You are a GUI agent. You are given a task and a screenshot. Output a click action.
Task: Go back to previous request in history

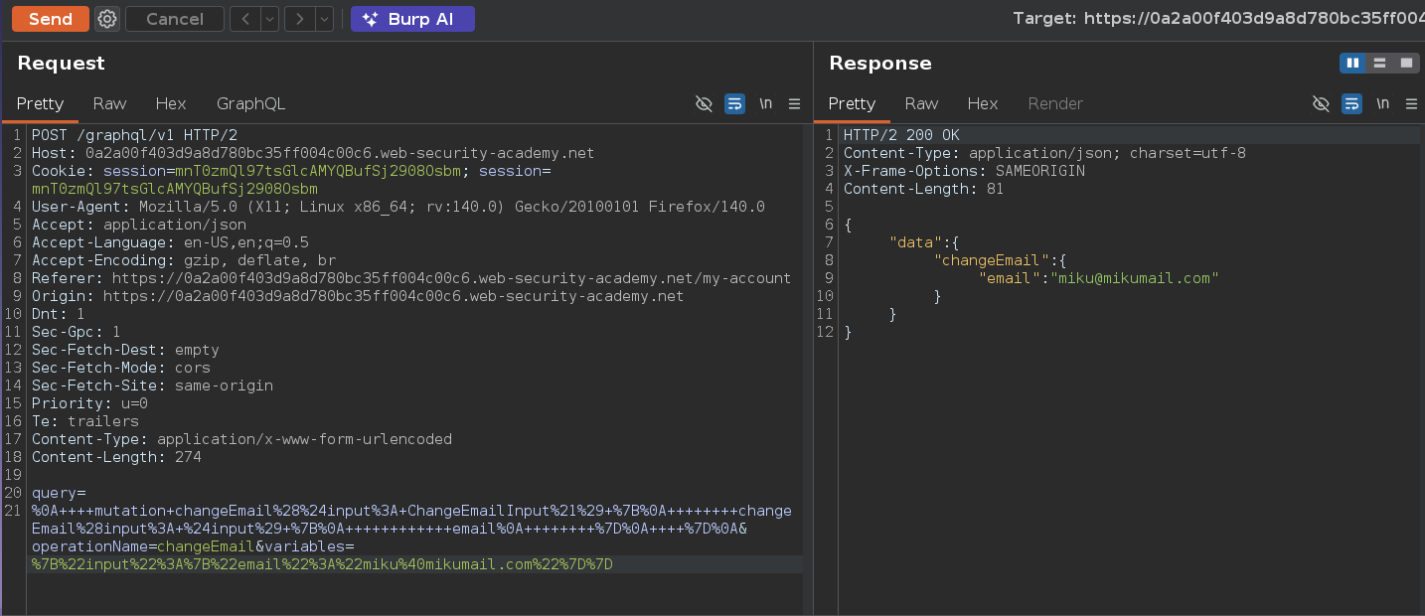pyautogui.click(x=245, y=19)
